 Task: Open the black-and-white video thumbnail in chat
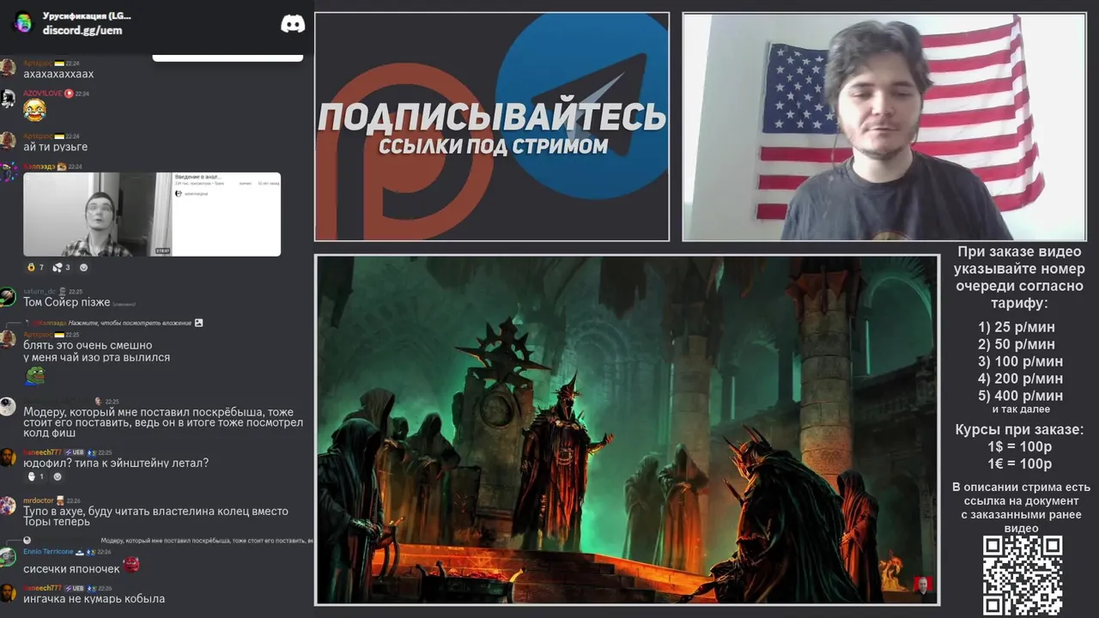click(x=98, y=215)
